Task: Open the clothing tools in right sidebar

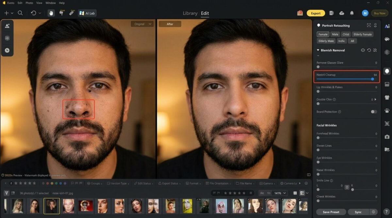Action: pos(387,97)
